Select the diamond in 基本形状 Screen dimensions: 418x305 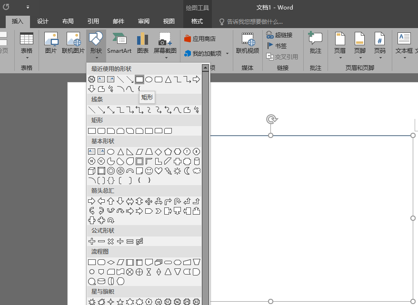click(159, 152)
